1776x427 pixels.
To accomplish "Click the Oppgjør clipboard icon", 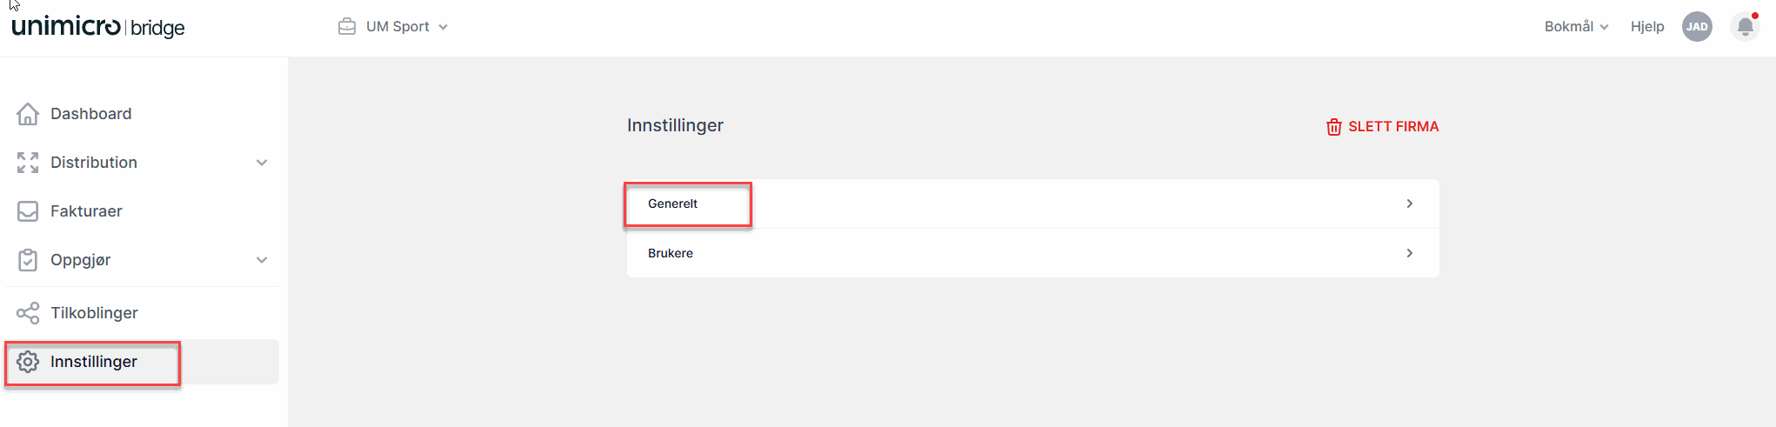I will (28, 260).
